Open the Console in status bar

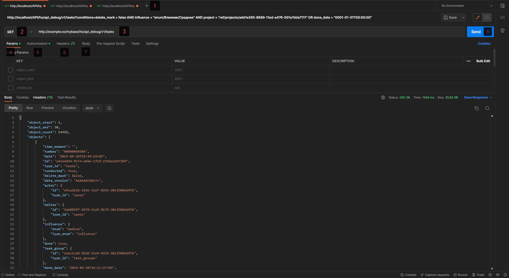point(60,275)
